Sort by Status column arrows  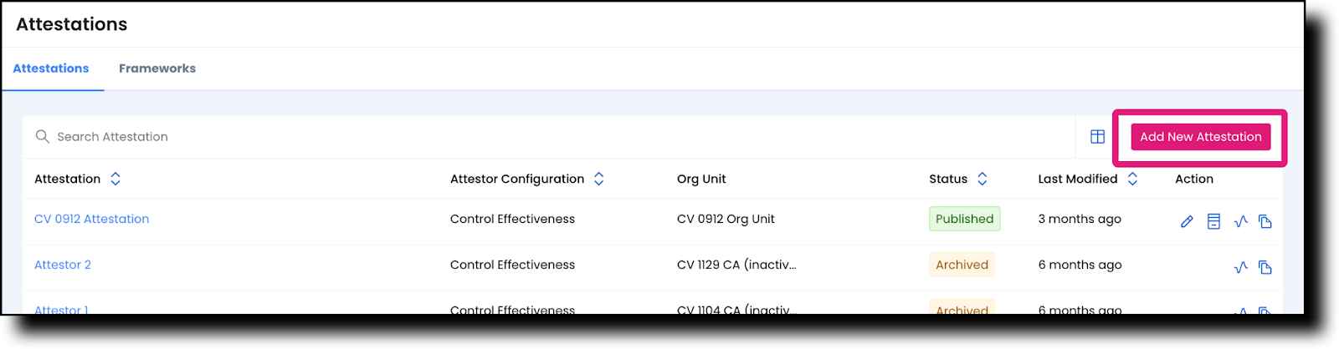pyautogui.click(x=982, y=179)
